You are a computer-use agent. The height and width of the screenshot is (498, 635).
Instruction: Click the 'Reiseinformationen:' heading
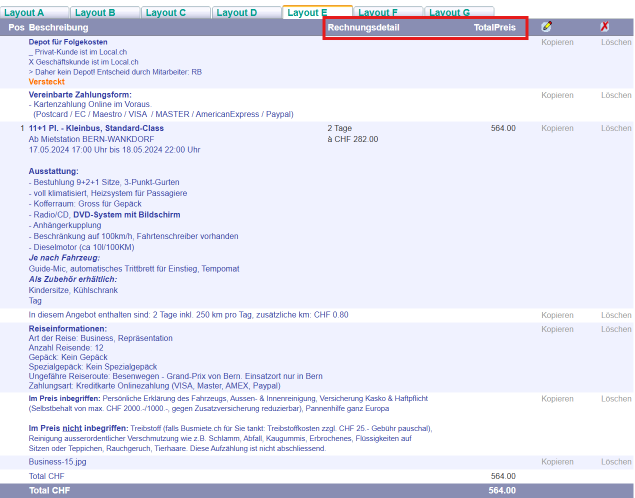pyautogui.click(x=68, y=329)
